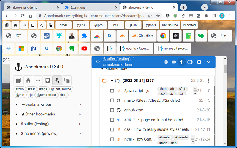Open the Cloudflare bookmark tile
This screenshot has height=148, width=237.
coord(143,36)
